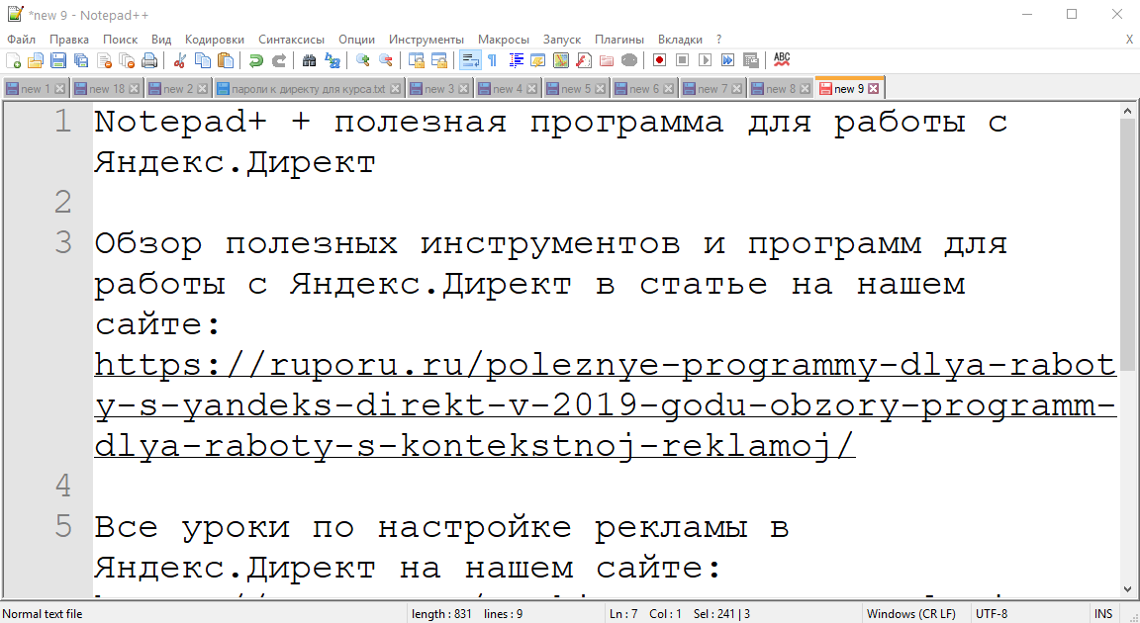Toggle the INS insert mode indicator
1140x623 pixels.
1103,613
